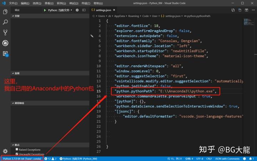Open the debug console icon

84,10
